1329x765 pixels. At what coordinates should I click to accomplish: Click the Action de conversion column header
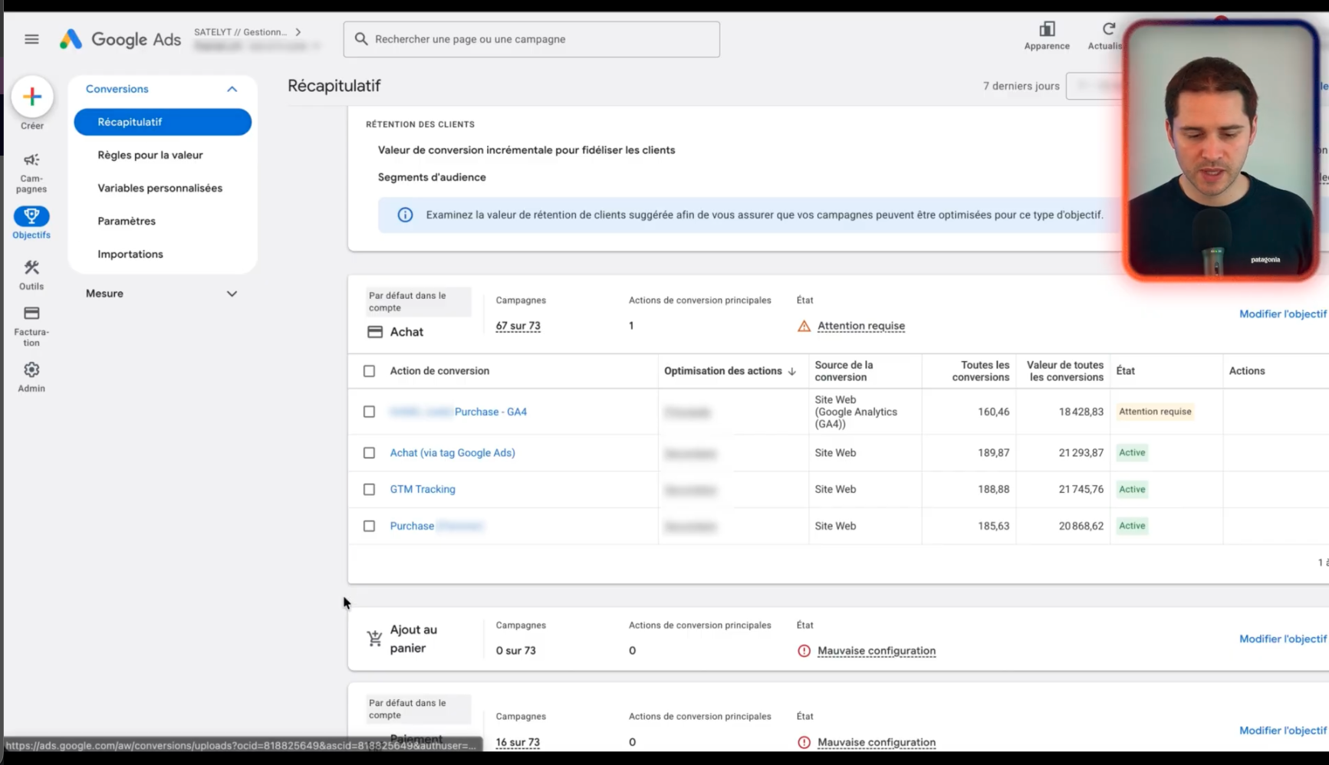coord(439,371)
